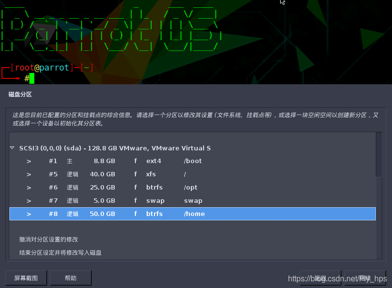Click partition number #7 label
392x288 pixels.
(x=53, y=201)
